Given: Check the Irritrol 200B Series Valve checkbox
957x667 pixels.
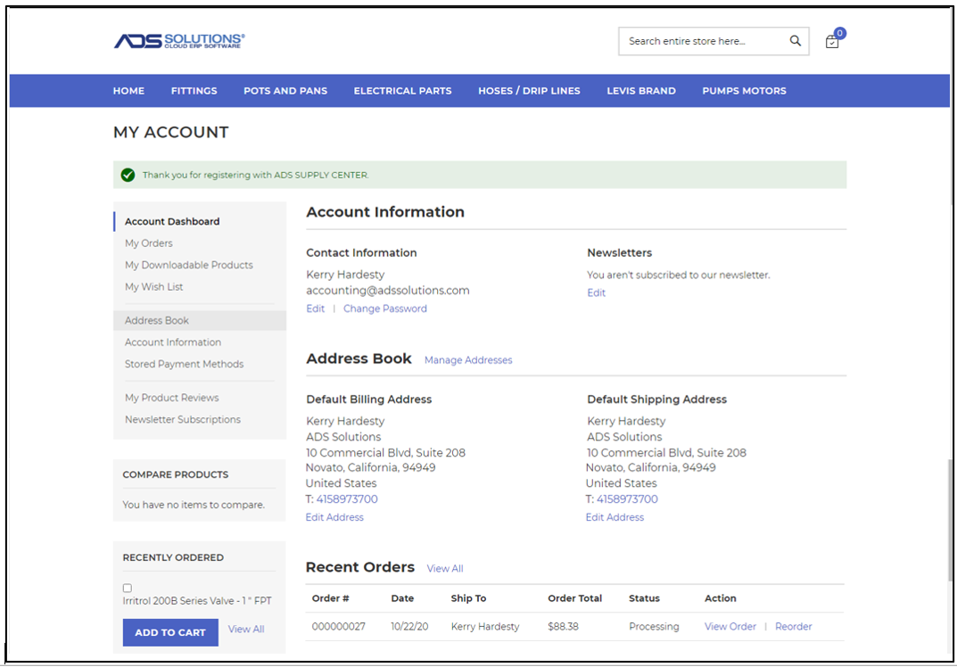Looking at the screenshot, I should pyautogui.click(x=128, y=589).
